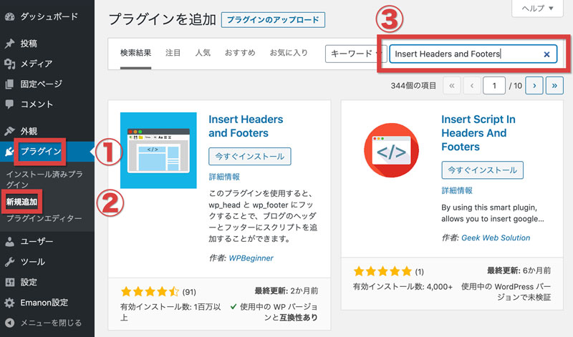Go to previous page of results
573x337 pixels.
click(x=472, y=86)
